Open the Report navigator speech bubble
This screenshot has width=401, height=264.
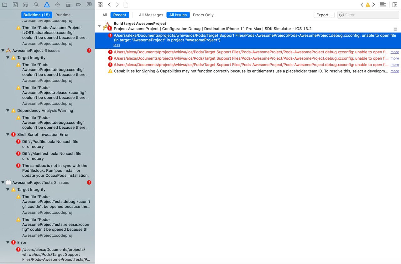[89, 5]
